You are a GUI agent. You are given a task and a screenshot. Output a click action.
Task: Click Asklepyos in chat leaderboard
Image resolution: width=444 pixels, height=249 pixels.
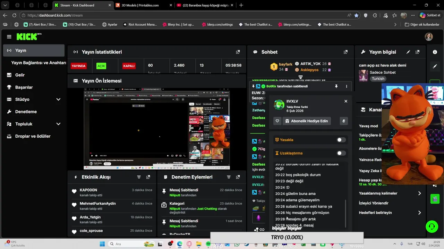(309, 70)
